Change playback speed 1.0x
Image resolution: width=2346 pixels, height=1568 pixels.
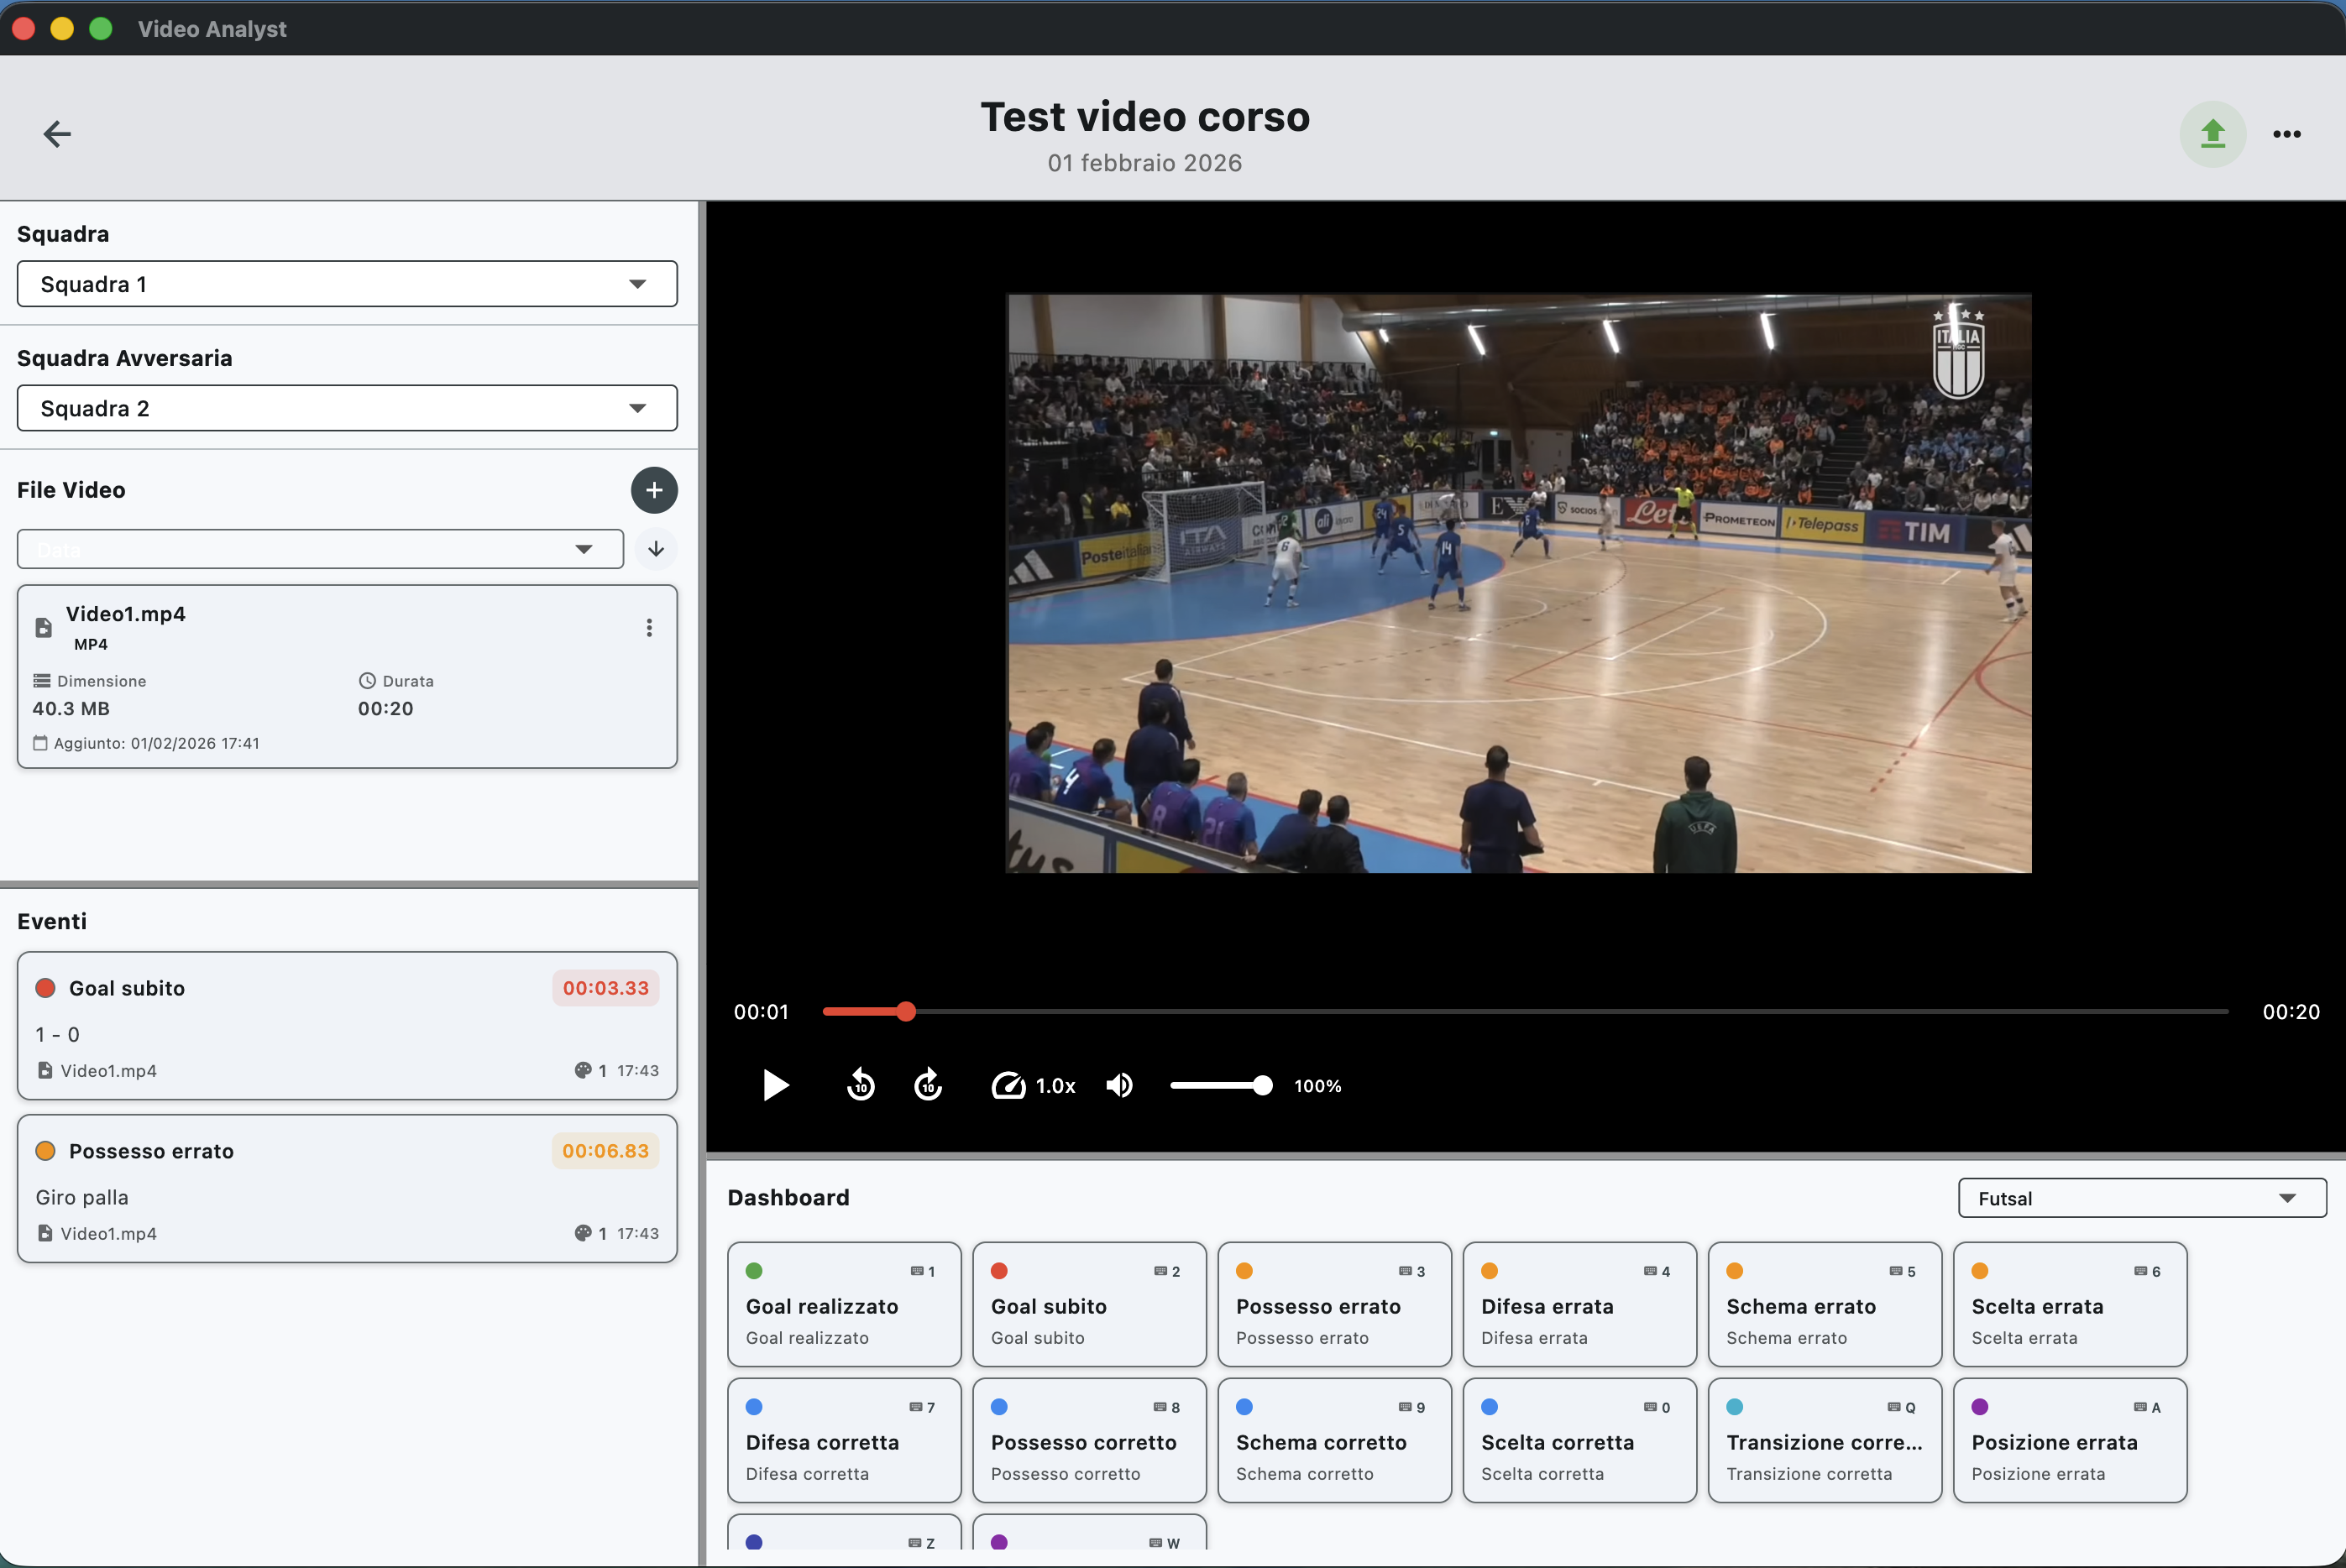coord(1033,1086)
